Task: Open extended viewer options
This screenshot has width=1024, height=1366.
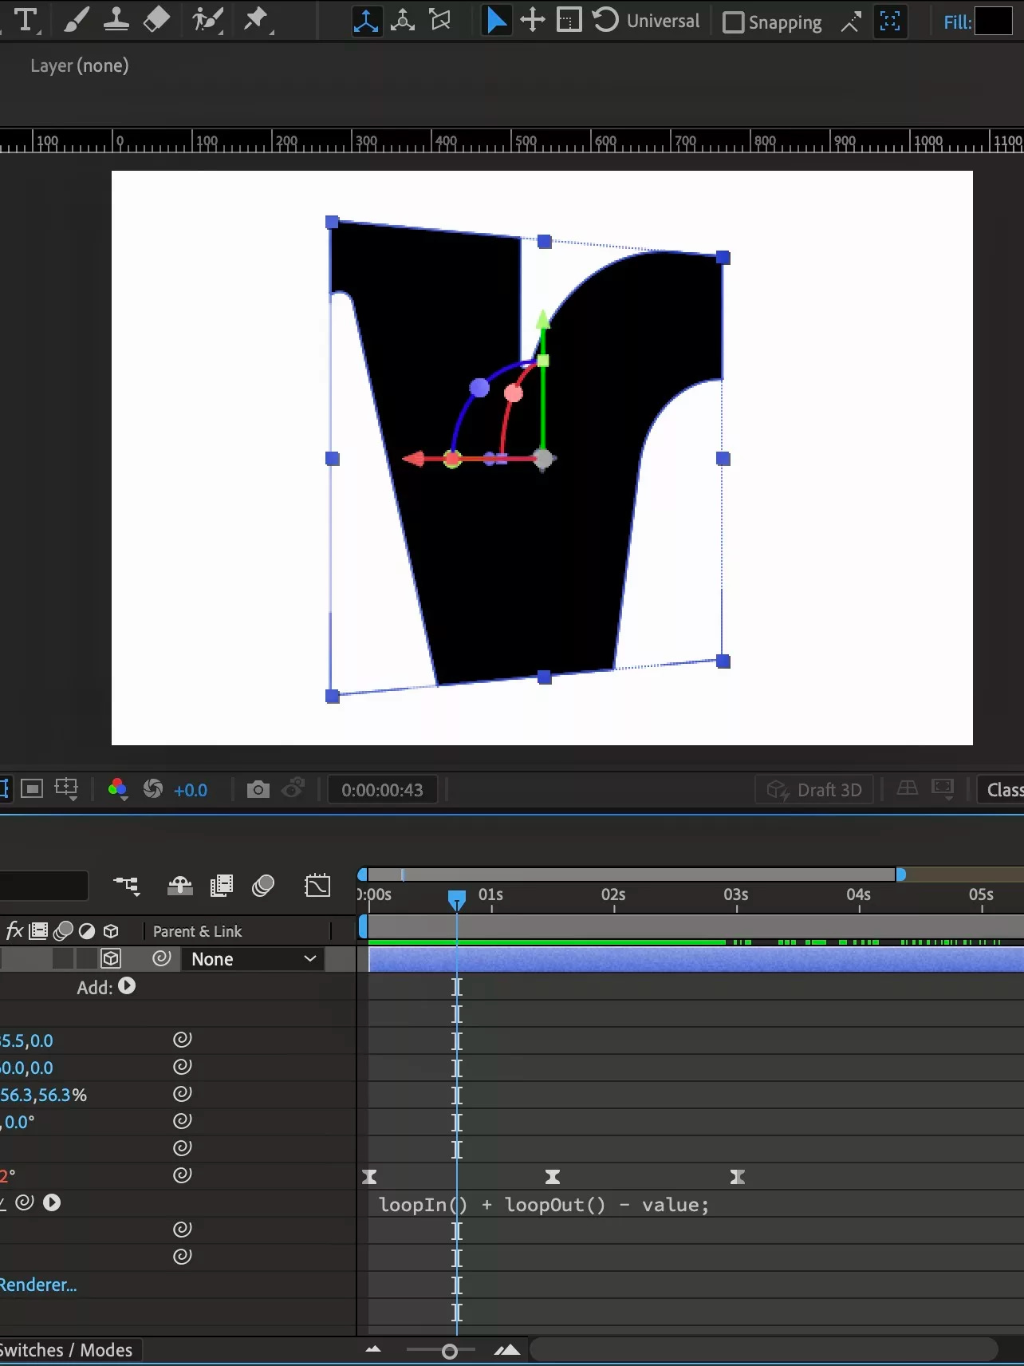Action: pos(943,790)
